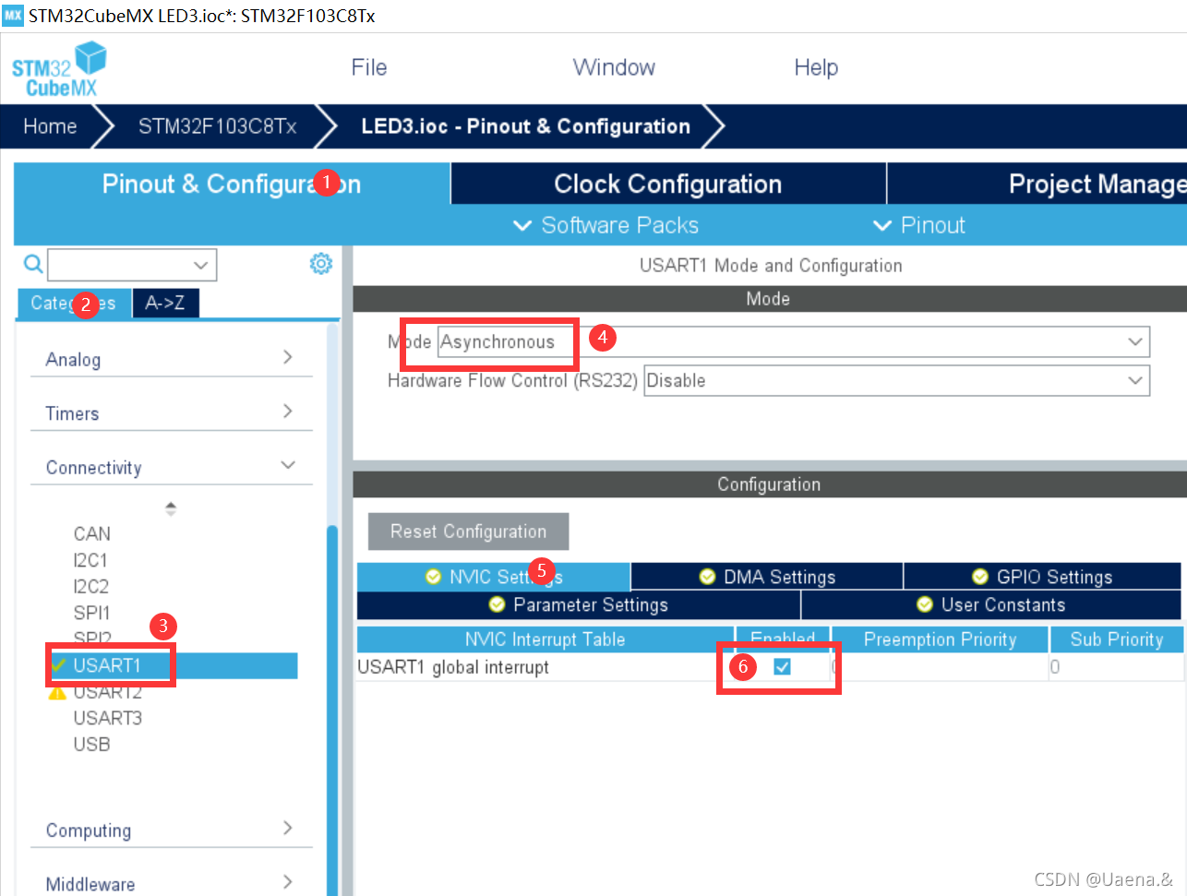The image size is (1187, 896).
Task: Expand the Computing category
Action: tap(170, 830)
